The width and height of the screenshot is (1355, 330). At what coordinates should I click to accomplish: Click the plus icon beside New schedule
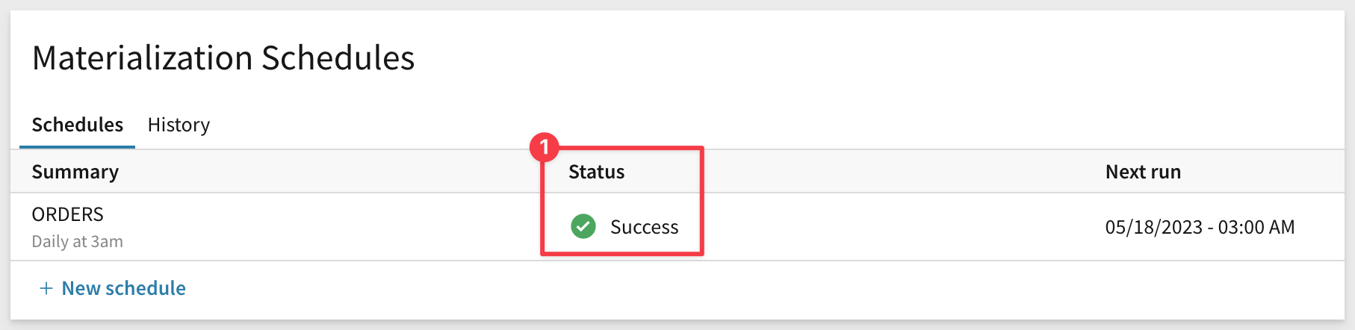pos(46,288)
